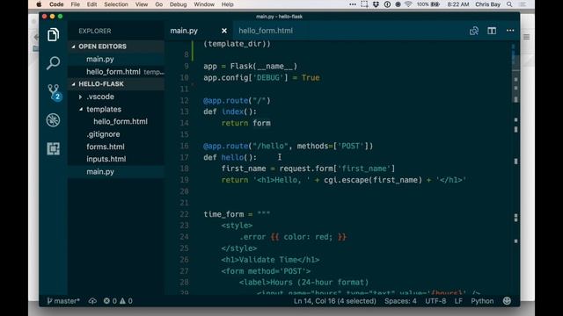563x316 pixels.
Task: Open editor more actions ellipsis
Action: tap(510, 31)
